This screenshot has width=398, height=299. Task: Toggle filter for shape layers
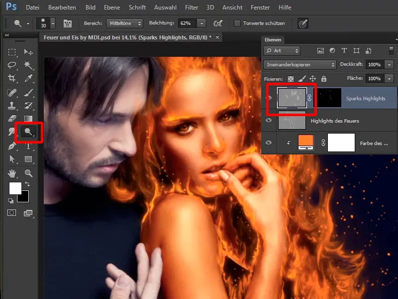click(356, 51)
